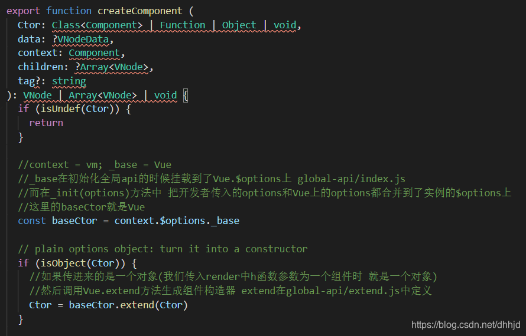Click comment '//这里的baseCtor就是Vue'
This screenshot has height=336, width=526.
81,207
